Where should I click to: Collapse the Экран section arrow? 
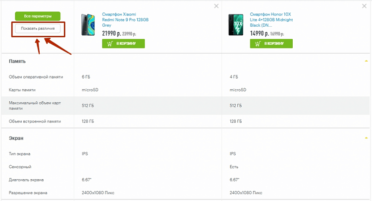click(366, 138)
